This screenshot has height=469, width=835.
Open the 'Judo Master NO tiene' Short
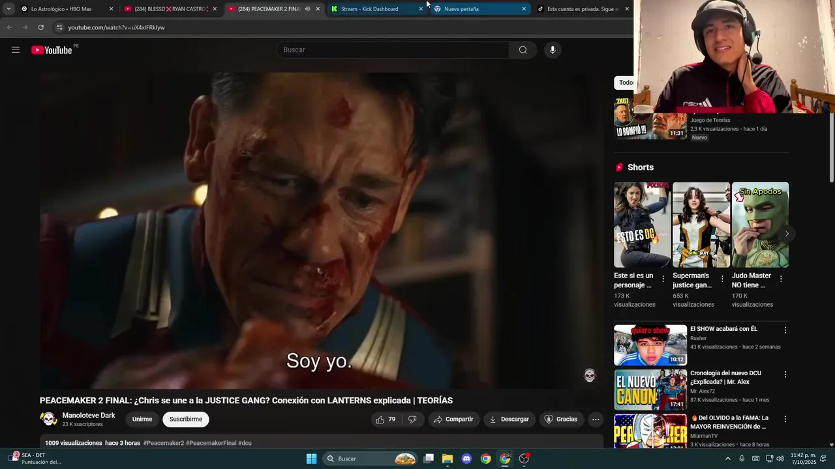(x=760, y=225)
